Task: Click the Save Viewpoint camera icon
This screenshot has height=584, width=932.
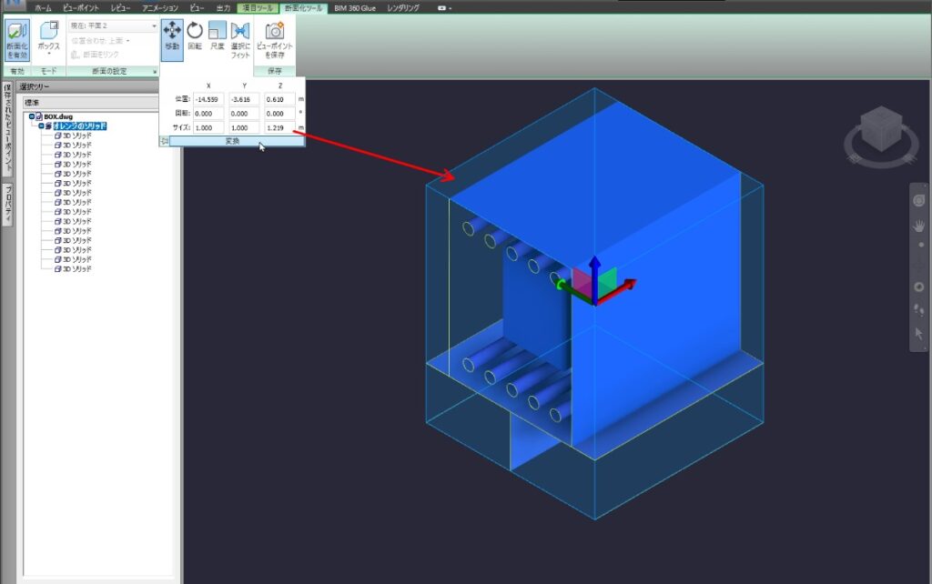Action: pos(274,32)
